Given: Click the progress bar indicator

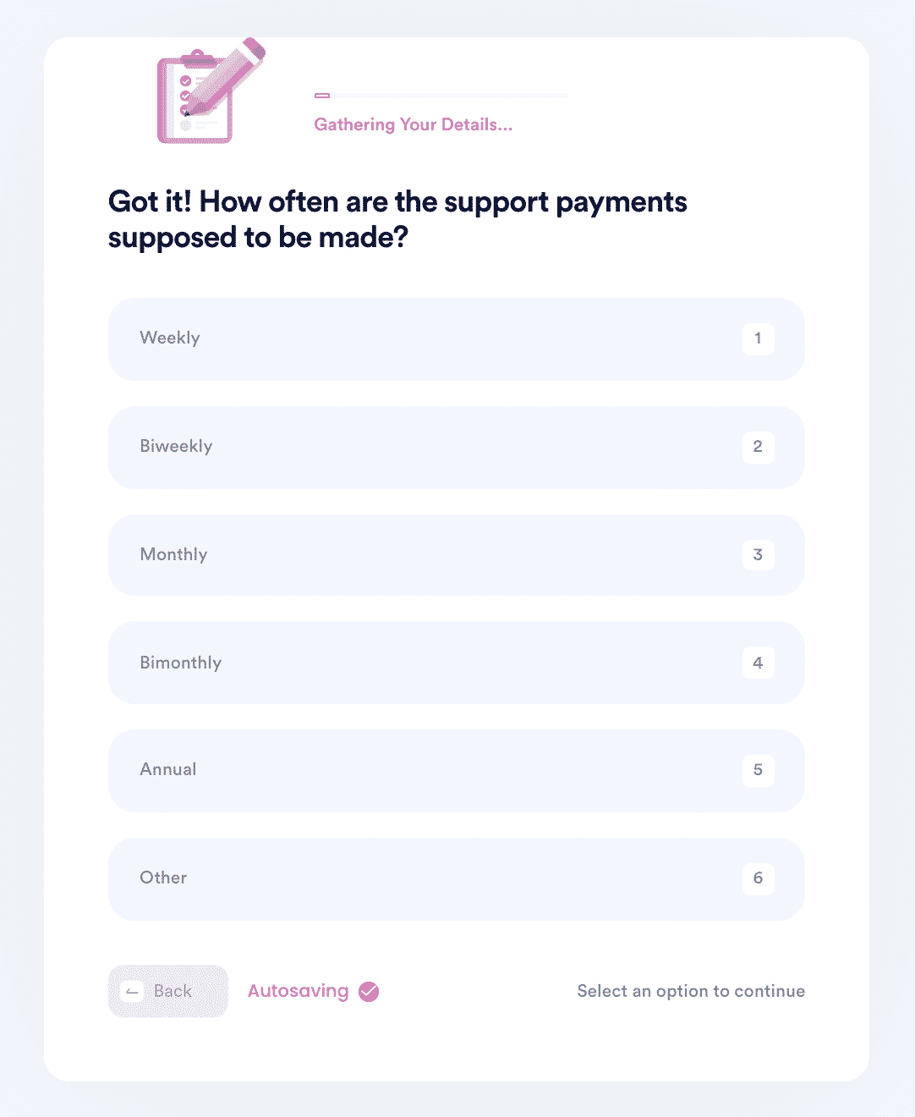Looking at the screenshot, I should point(441,96).
